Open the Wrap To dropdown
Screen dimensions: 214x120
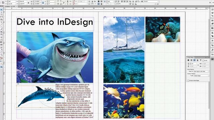[201, 71]
